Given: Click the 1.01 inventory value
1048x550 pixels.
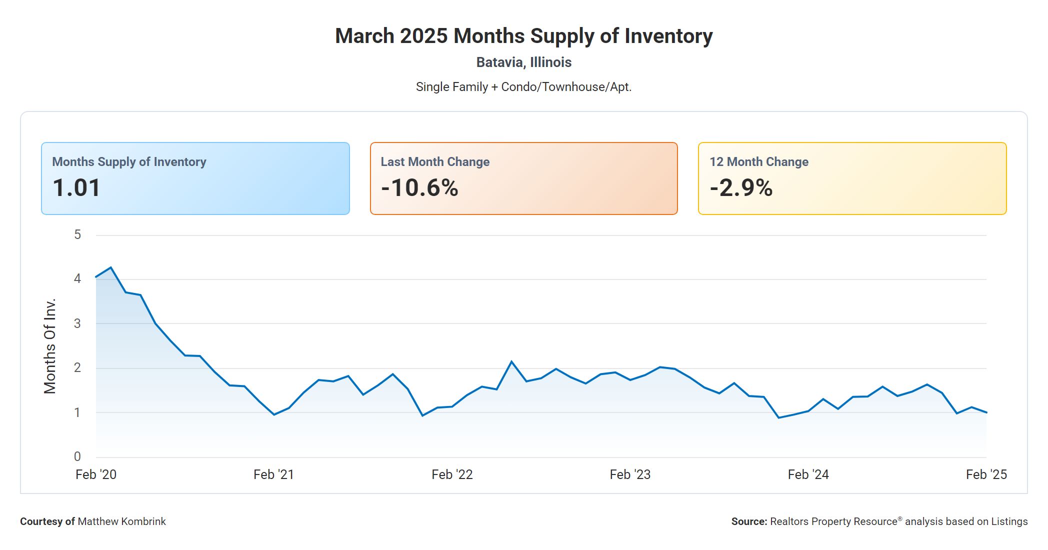Looking at the screenshot, I should coord(76,188).
